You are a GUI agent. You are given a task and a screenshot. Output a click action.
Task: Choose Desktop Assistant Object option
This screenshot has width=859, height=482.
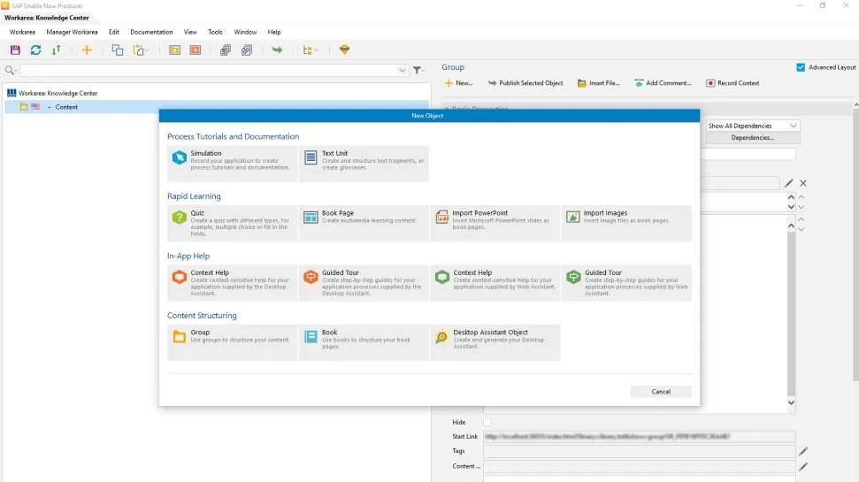(495, 342)
